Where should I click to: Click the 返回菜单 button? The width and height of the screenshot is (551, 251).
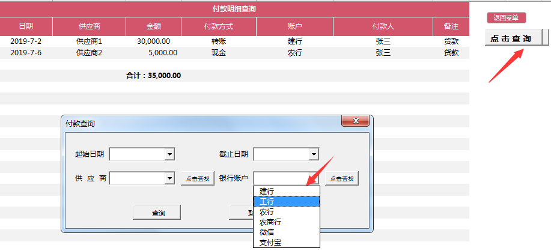[506, 18]
